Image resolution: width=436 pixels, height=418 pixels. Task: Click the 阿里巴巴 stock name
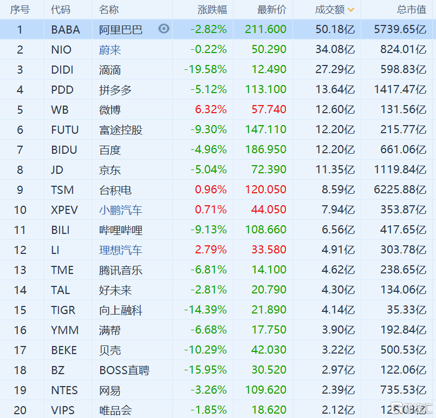pyautogui.click(x=121, y=30)
